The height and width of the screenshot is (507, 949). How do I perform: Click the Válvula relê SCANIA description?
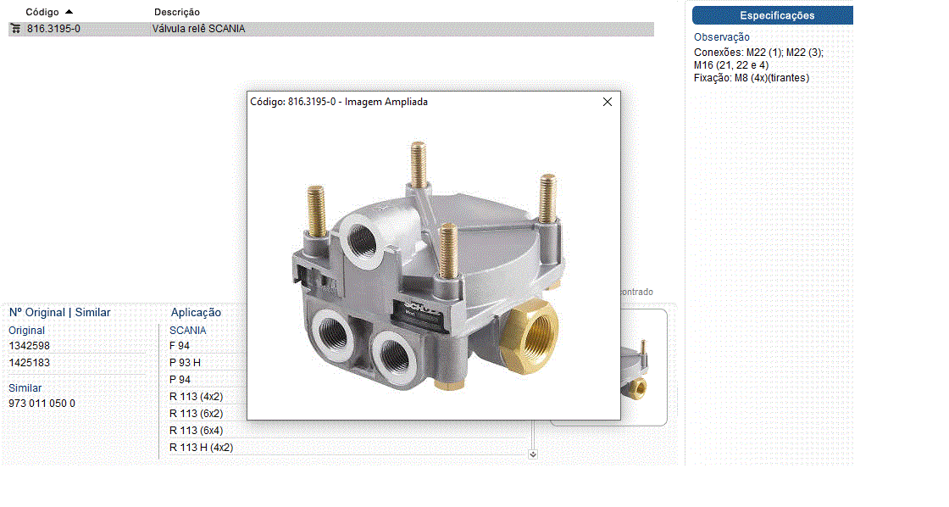coord(198,29)
